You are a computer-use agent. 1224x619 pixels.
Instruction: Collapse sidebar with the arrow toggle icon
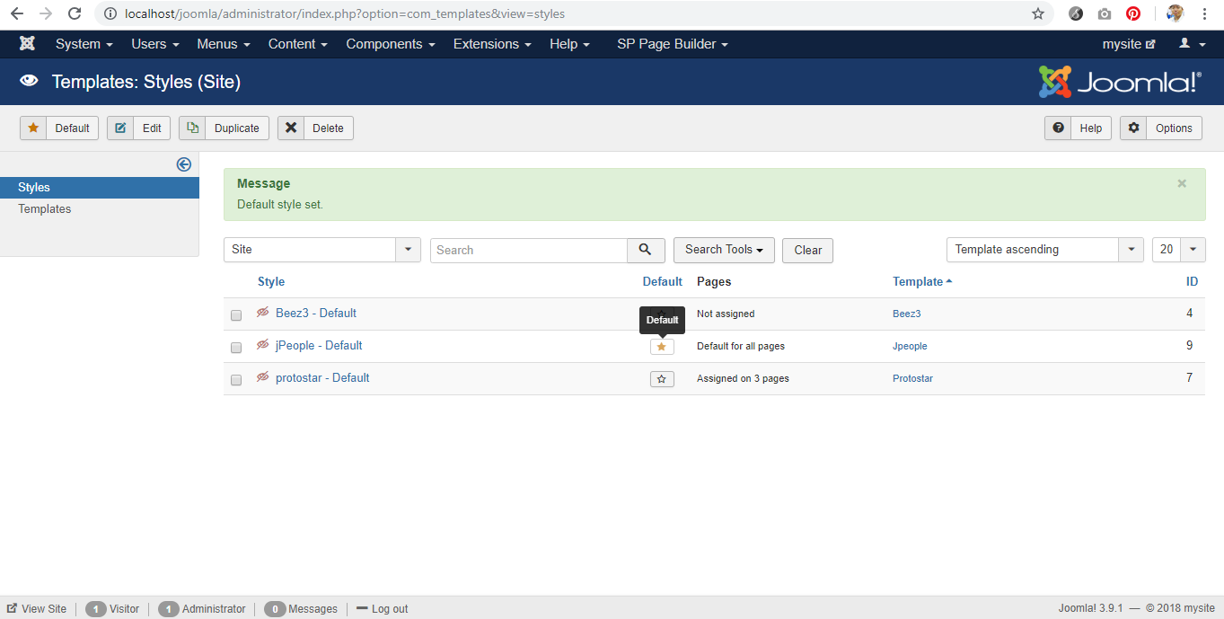pyautogui.click(x=184, y=164)
